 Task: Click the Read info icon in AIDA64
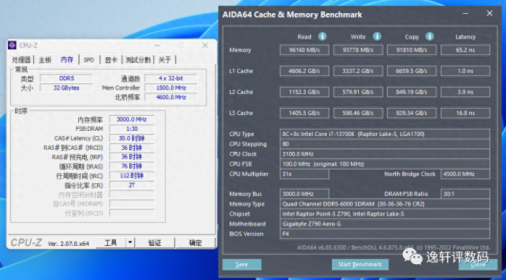pyautogui.click(x=322, y=36)
